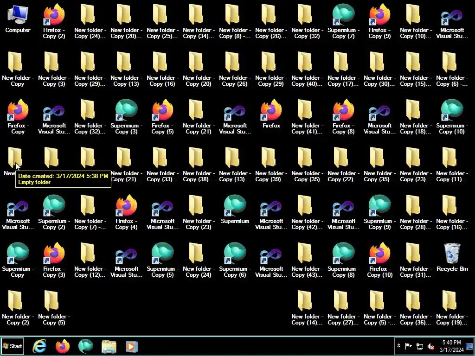Click the Show desktop button
475x356 pixels.
[x=470, y=346]
